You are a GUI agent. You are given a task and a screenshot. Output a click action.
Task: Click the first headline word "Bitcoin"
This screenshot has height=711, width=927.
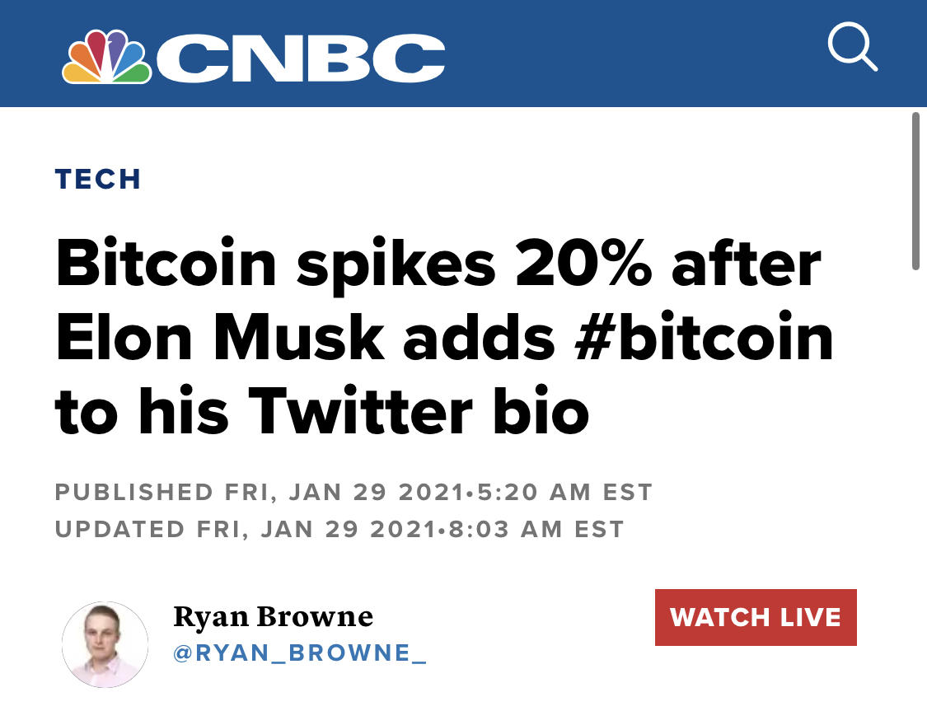point(166,263)
